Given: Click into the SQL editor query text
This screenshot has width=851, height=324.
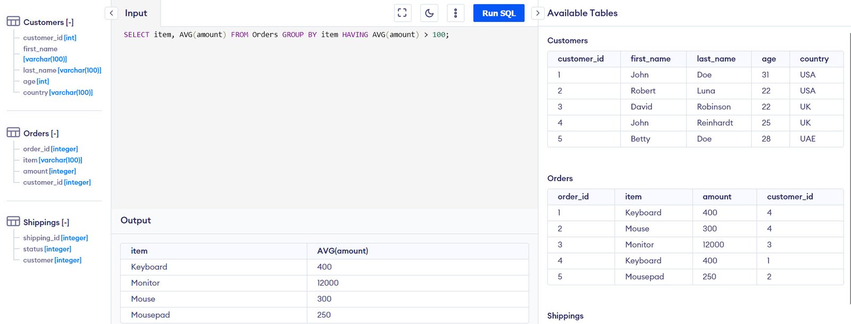Looking at the screenshot, I should click(286, 35).
